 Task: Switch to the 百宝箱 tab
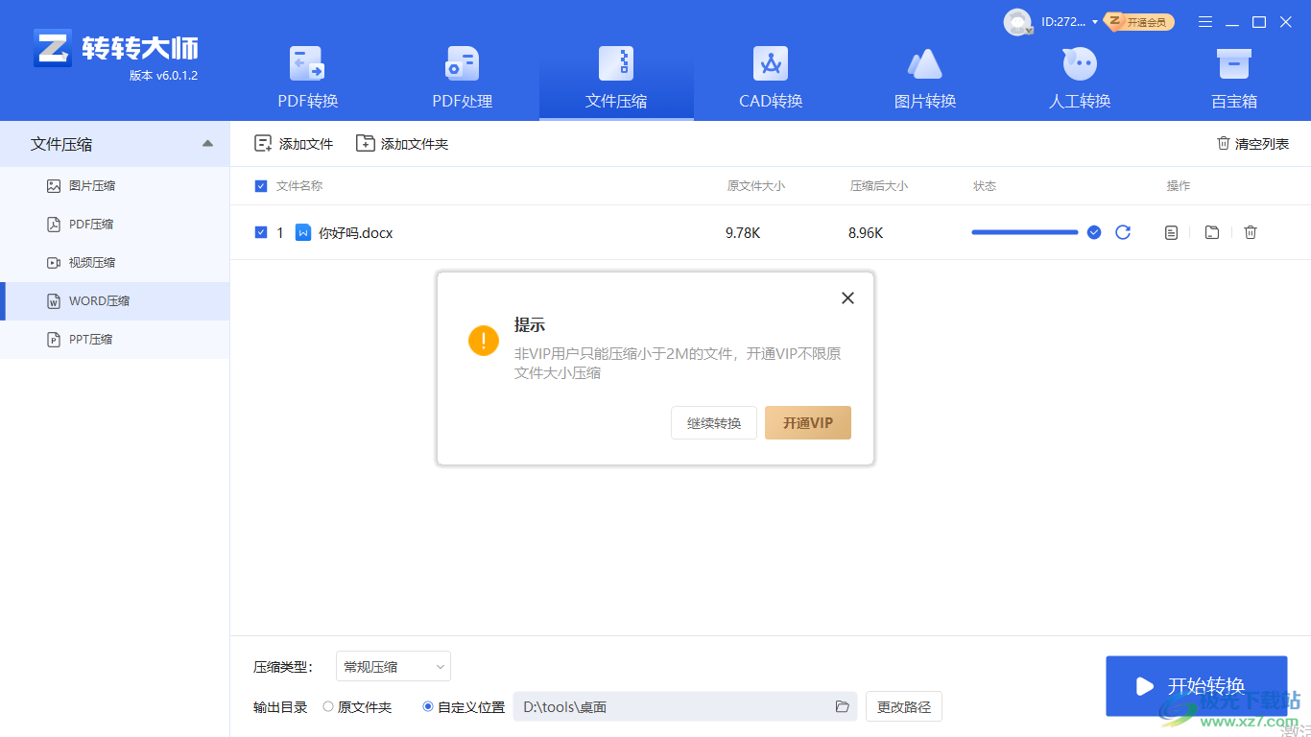[1234, 77]
